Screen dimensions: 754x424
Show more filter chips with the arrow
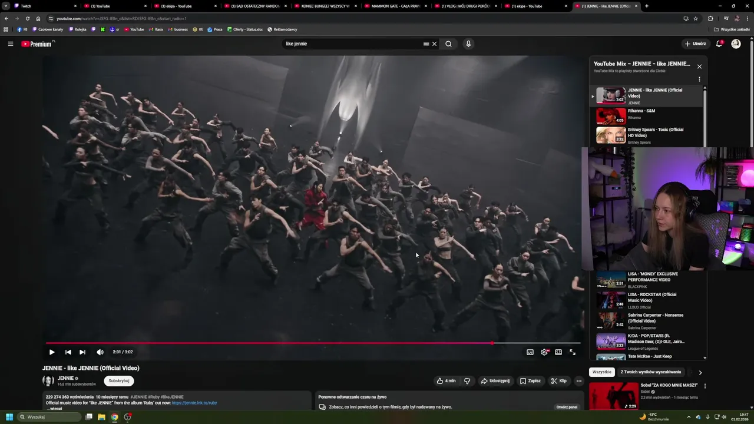coord(700,372)
